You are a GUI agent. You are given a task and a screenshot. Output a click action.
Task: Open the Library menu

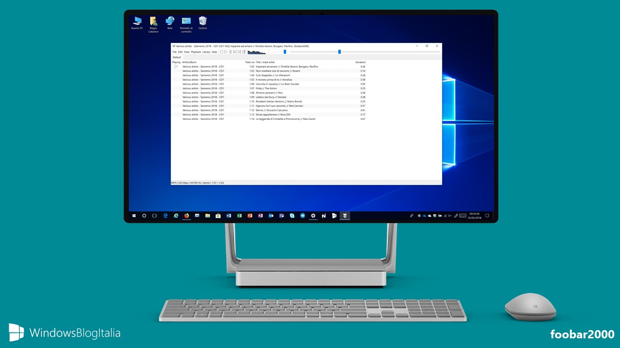(x=206, y=52)
